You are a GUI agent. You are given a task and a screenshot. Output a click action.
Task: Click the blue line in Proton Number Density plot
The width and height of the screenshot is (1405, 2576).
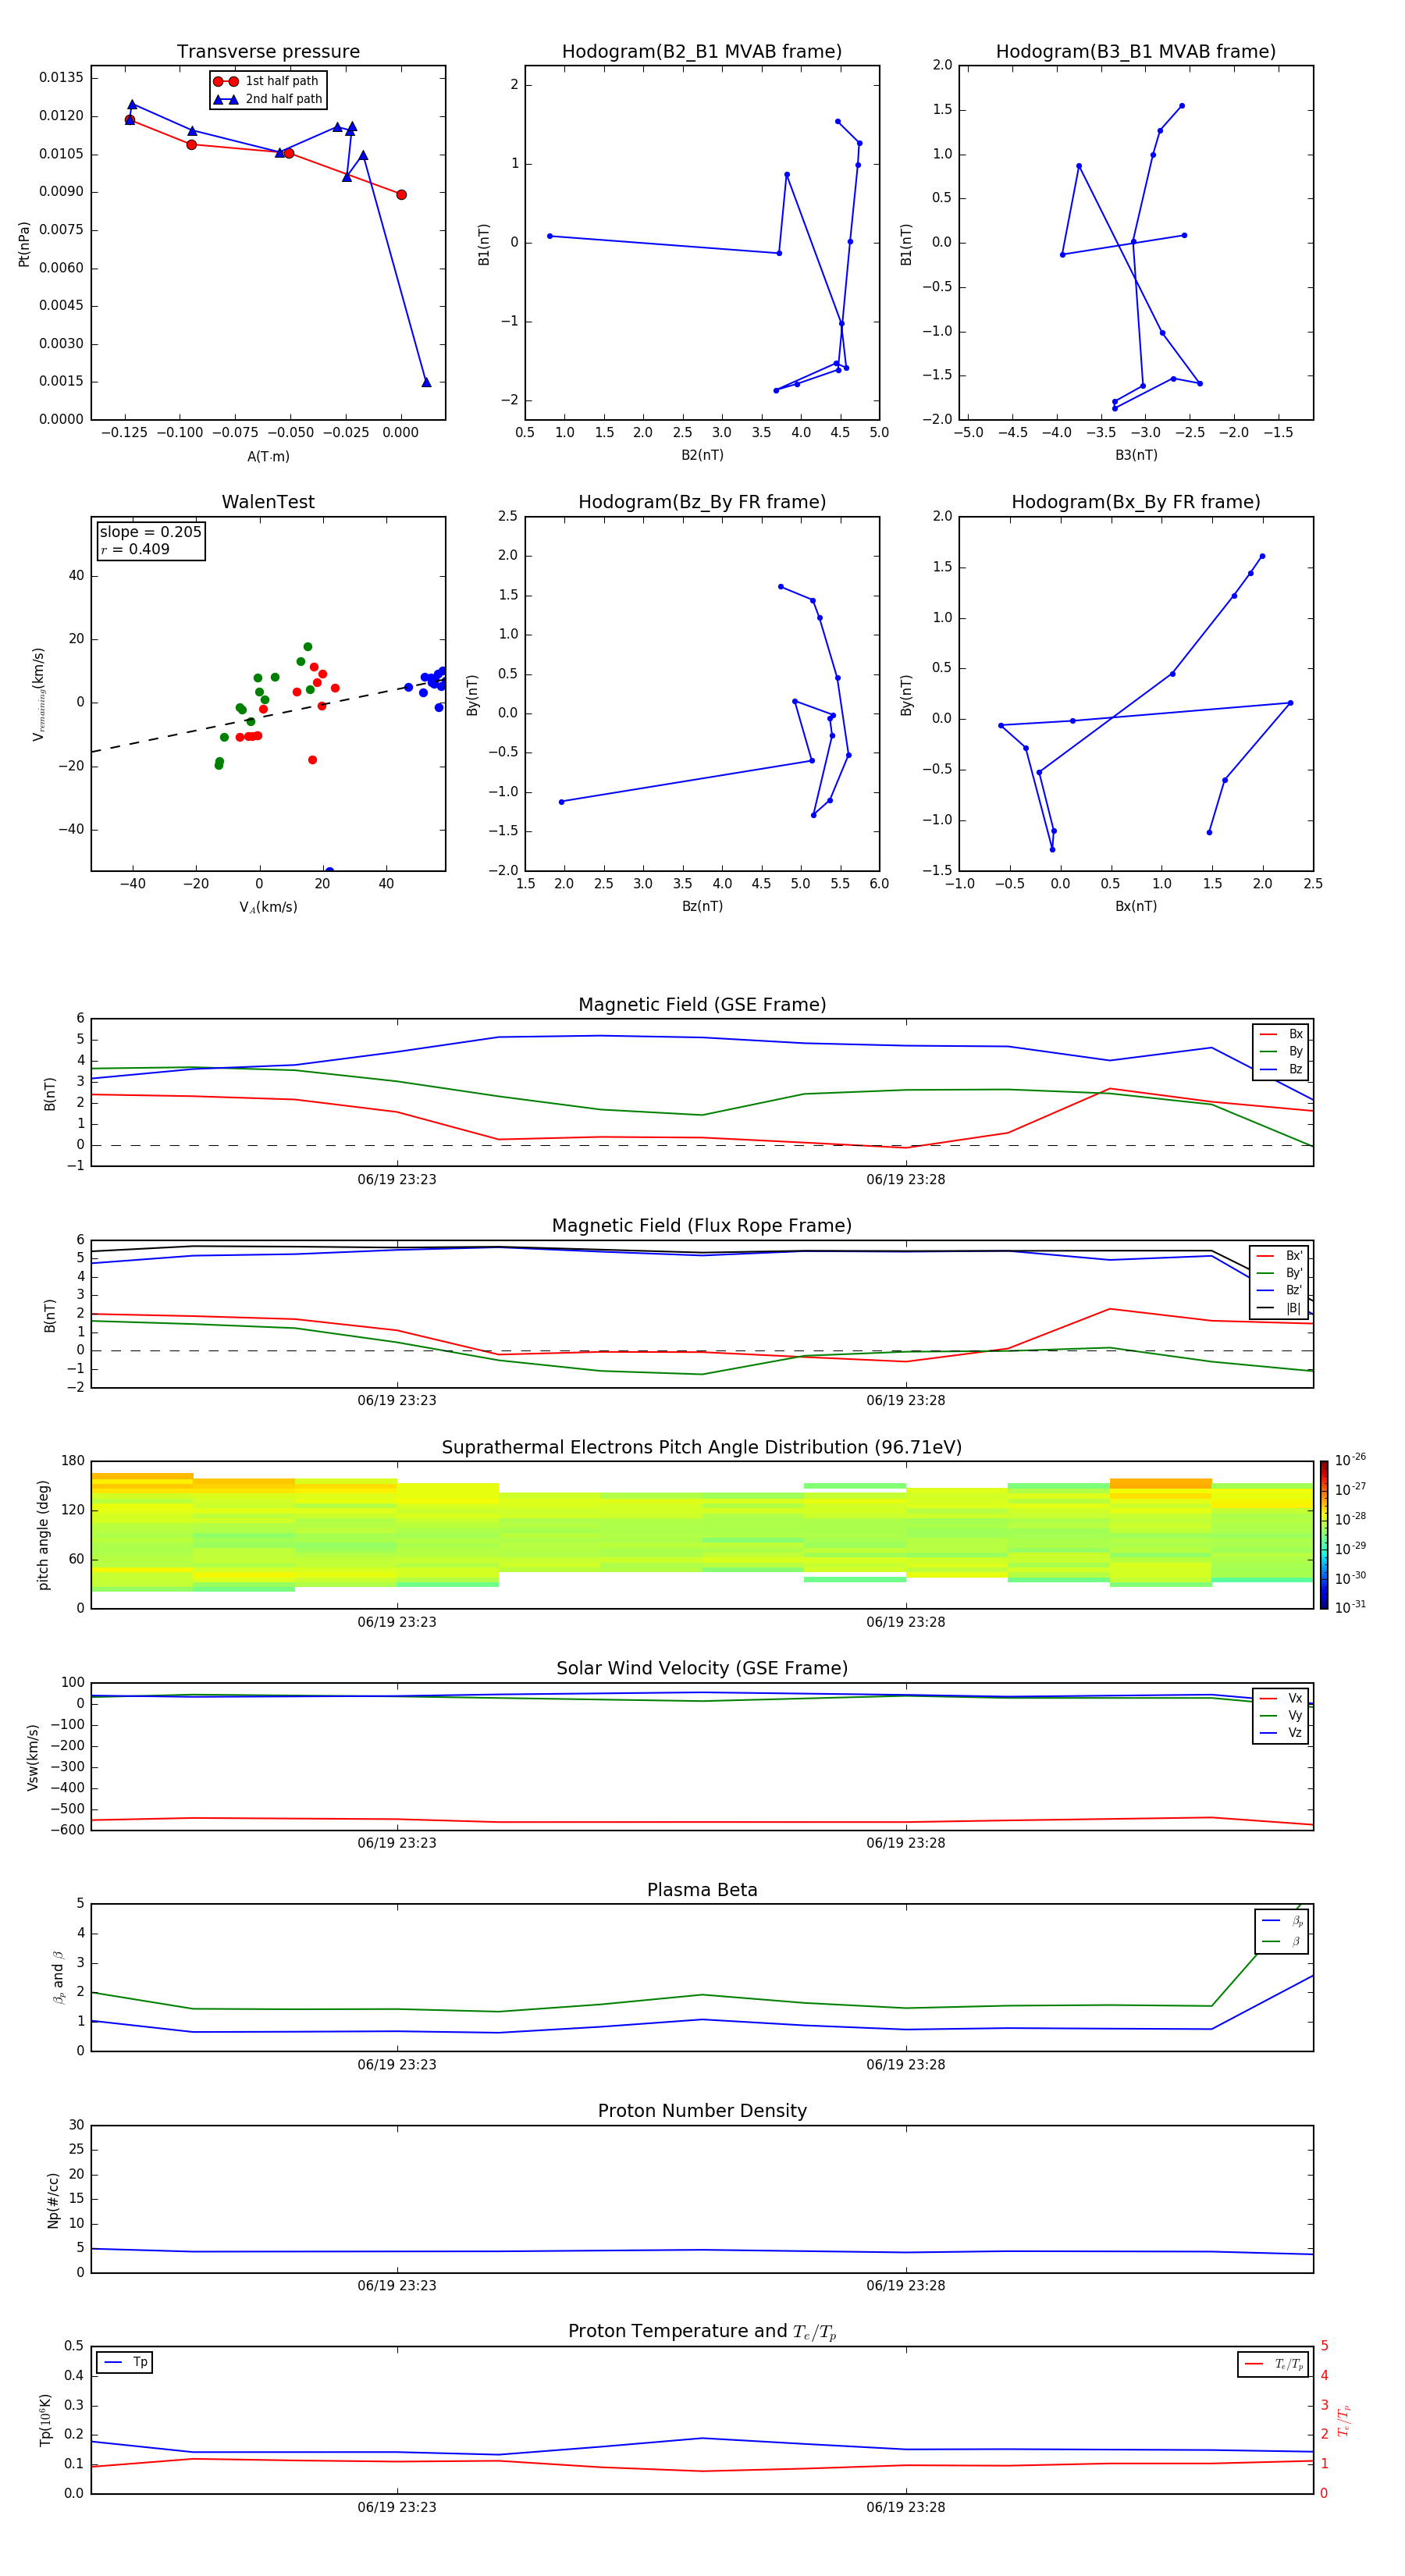pos(702,2251)
